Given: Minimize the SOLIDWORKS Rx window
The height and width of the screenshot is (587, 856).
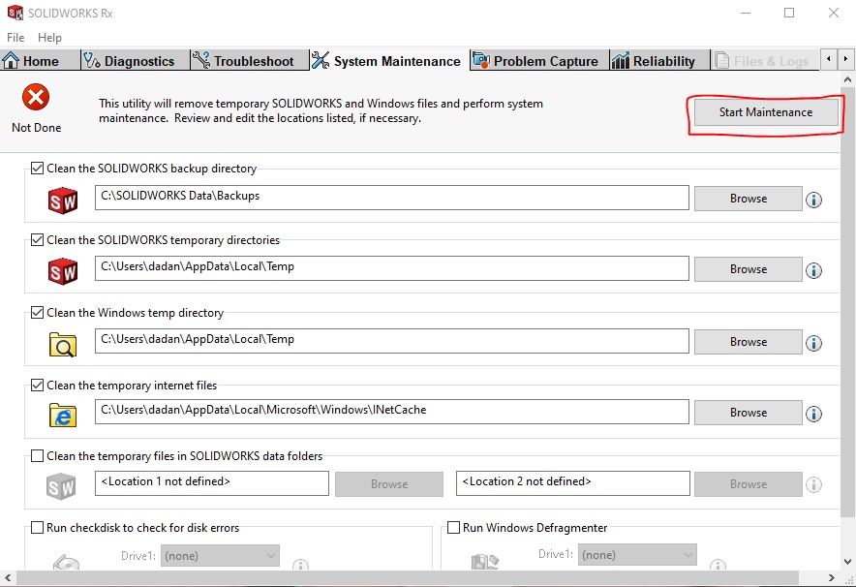Looking at the screenshot, I should point(746,13).
